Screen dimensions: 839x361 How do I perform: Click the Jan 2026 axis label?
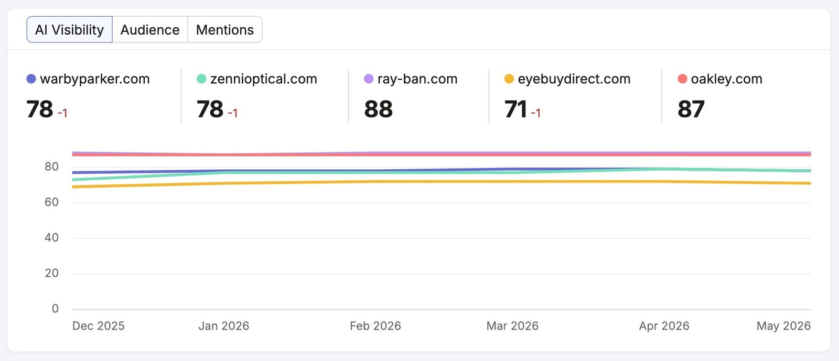(x=224, y=326)
